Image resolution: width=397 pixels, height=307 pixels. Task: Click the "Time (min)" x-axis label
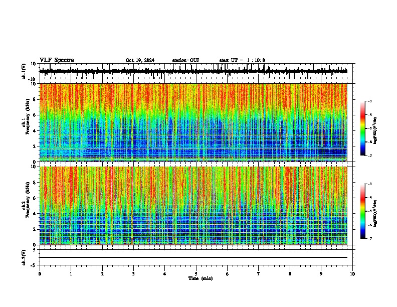pyautogui.click(x=201, y=278)
